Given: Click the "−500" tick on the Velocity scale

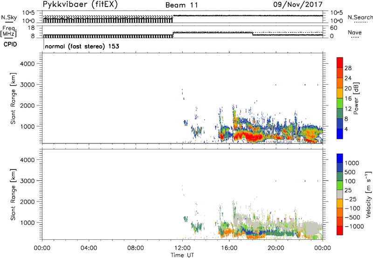Looking at the screenshot, I should click(x=352, y=217).
